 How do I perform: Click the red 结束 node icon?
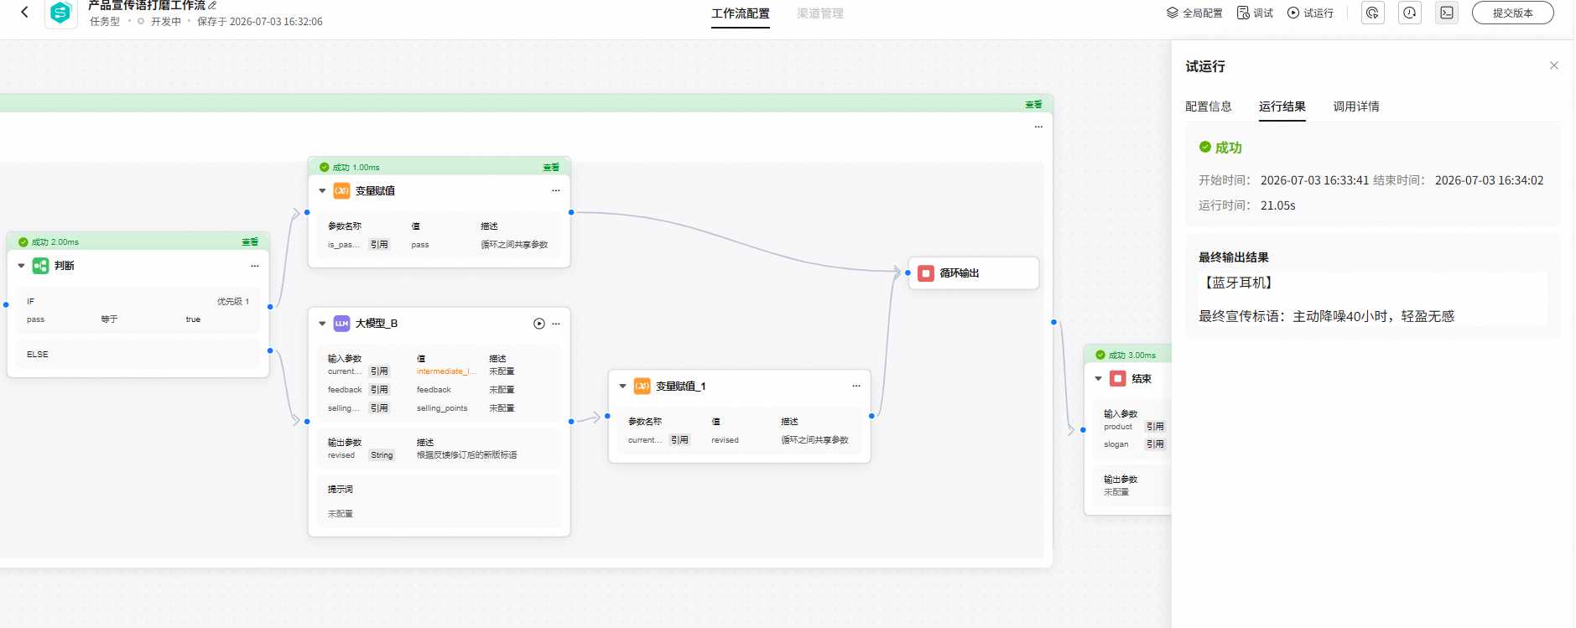(x=1118, y=379)
